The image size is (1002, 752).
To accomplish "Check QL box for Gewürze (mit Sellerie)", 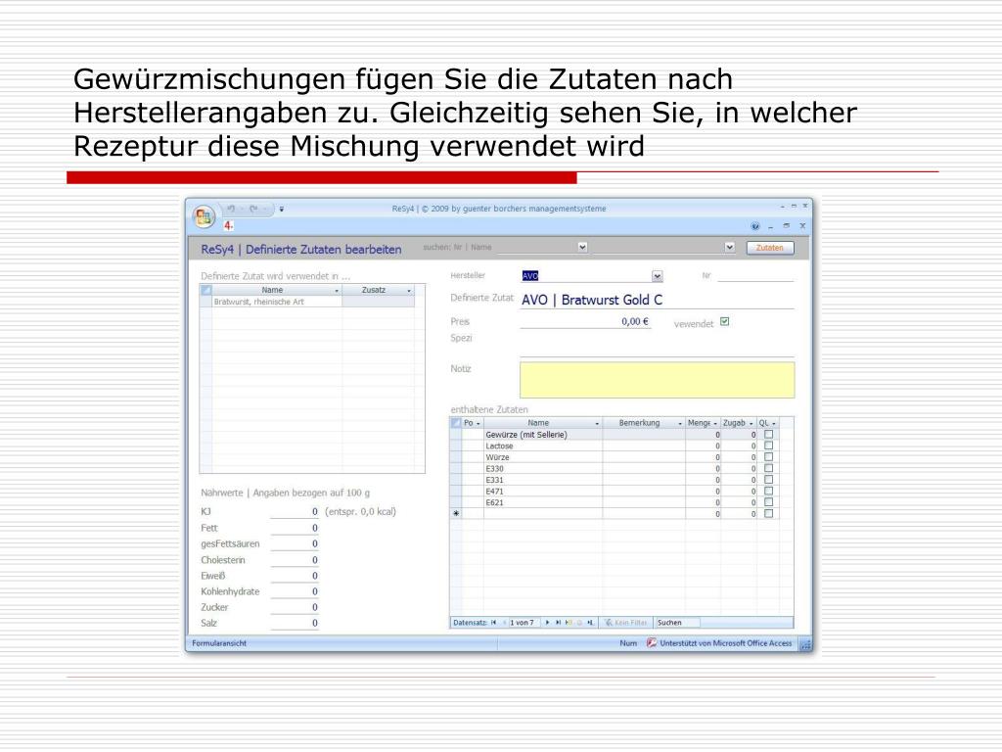I will pyautogui.click(x=769, y=434).
